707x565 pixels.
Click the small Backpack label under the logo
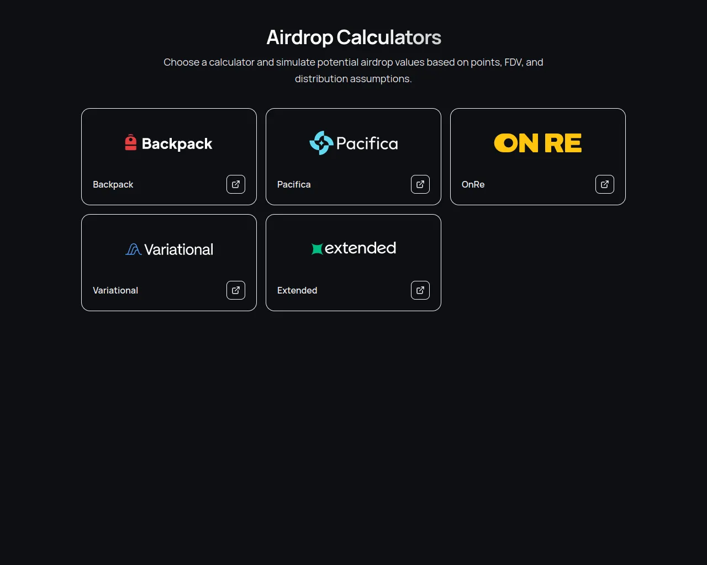pos(113,184)
